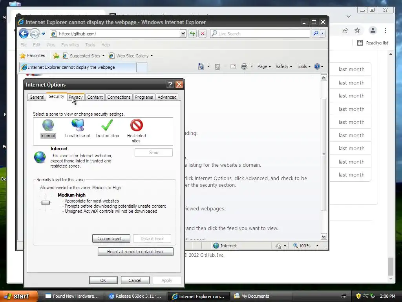The image size is (402, 302).
Task: Switch to My Documents taskbar item
Action: (261, 296)
